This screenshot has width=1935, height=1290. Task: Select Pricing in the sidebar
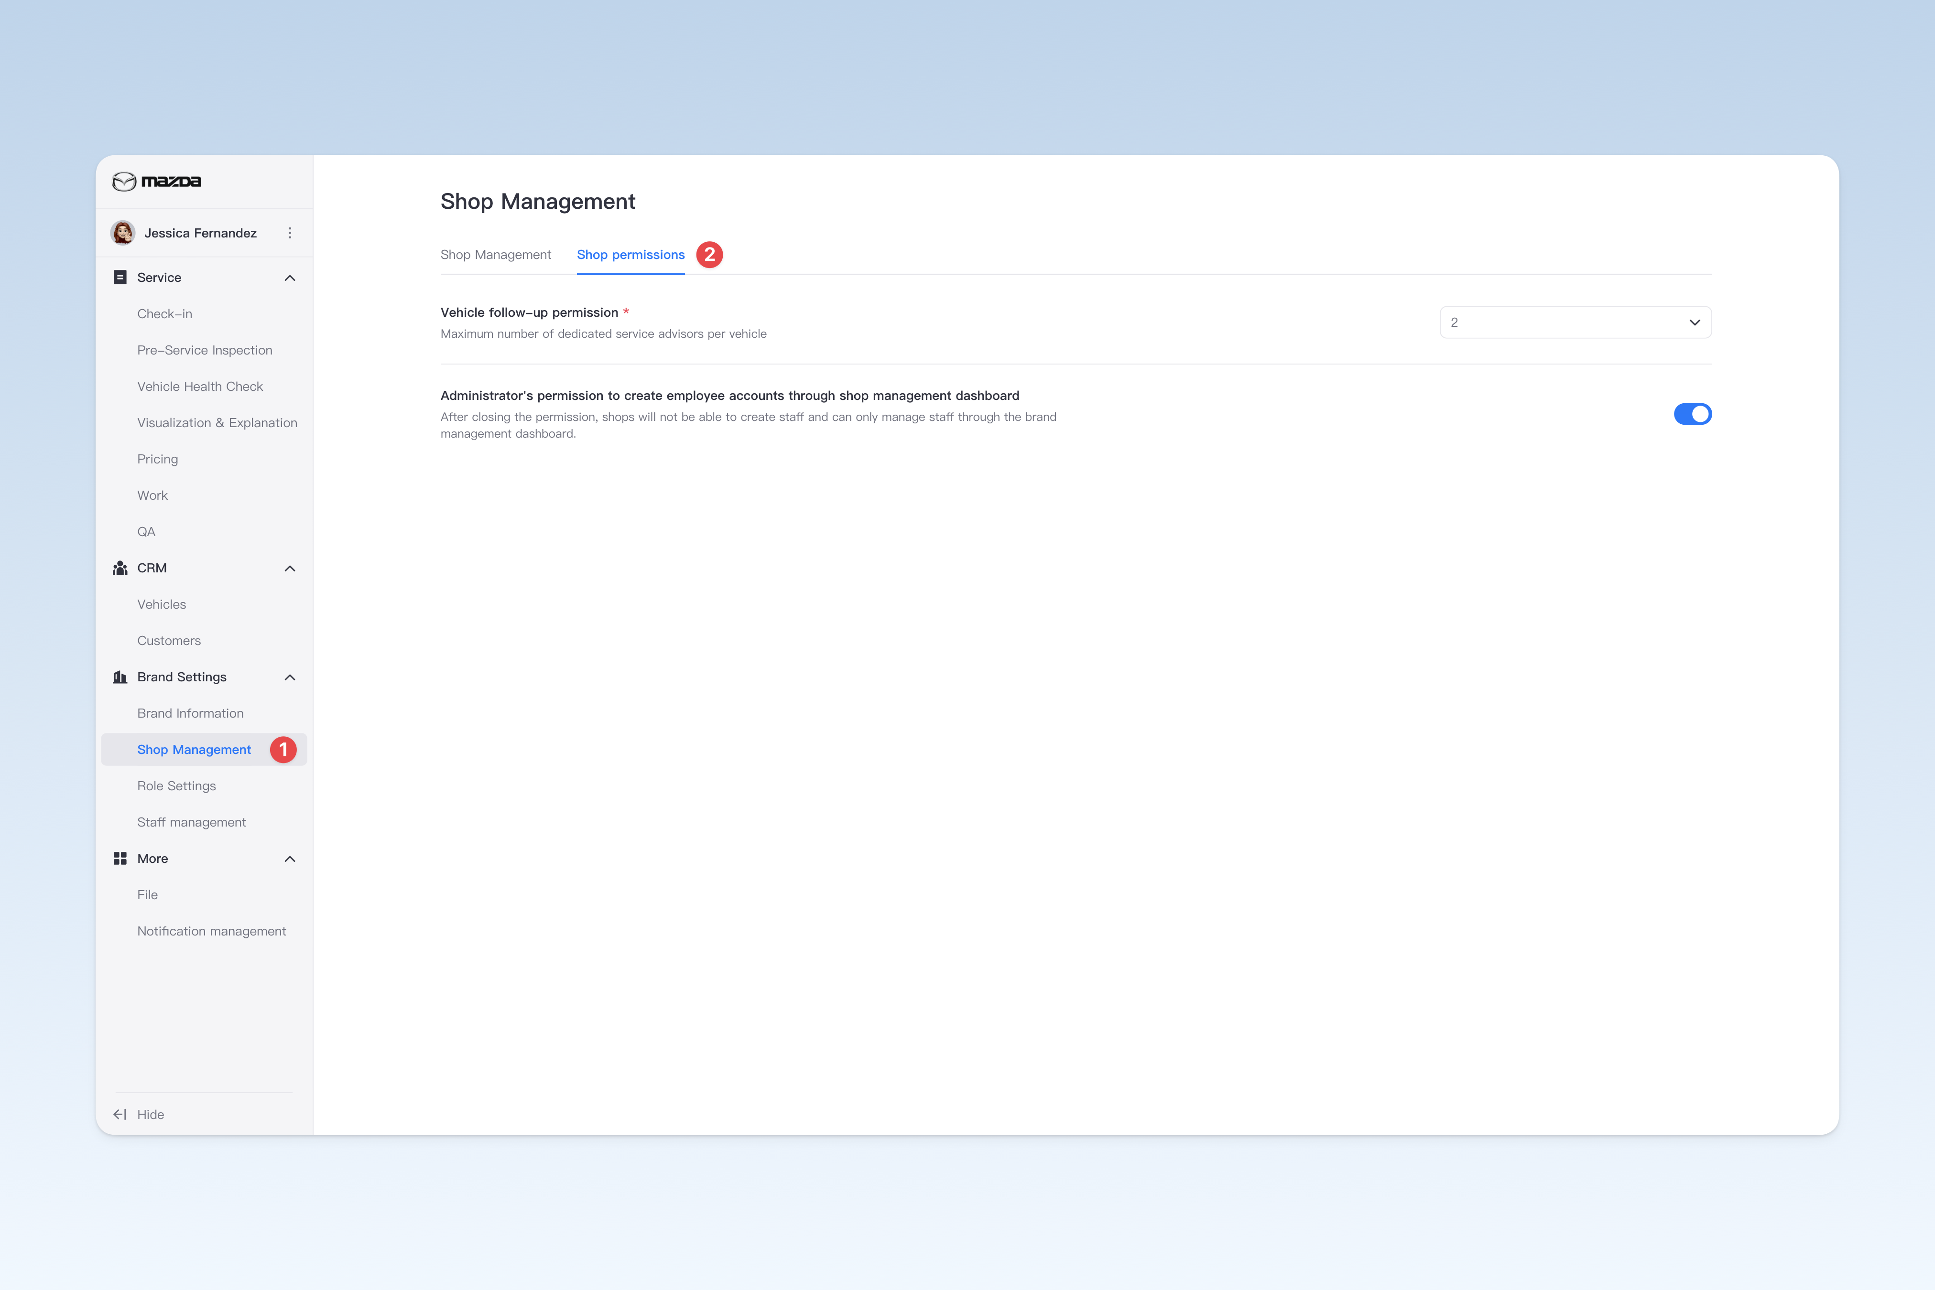(157, 459)
